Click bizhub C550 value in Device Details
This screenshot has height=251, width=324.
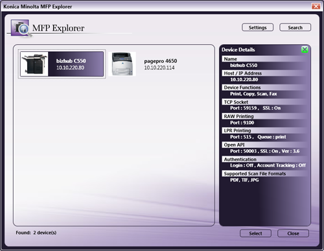[x=244, y=66]
